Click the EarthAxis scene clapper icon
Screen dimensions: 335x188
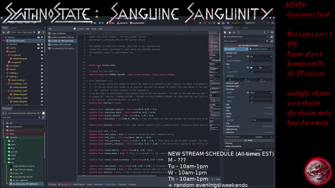[x=38, y=44]
